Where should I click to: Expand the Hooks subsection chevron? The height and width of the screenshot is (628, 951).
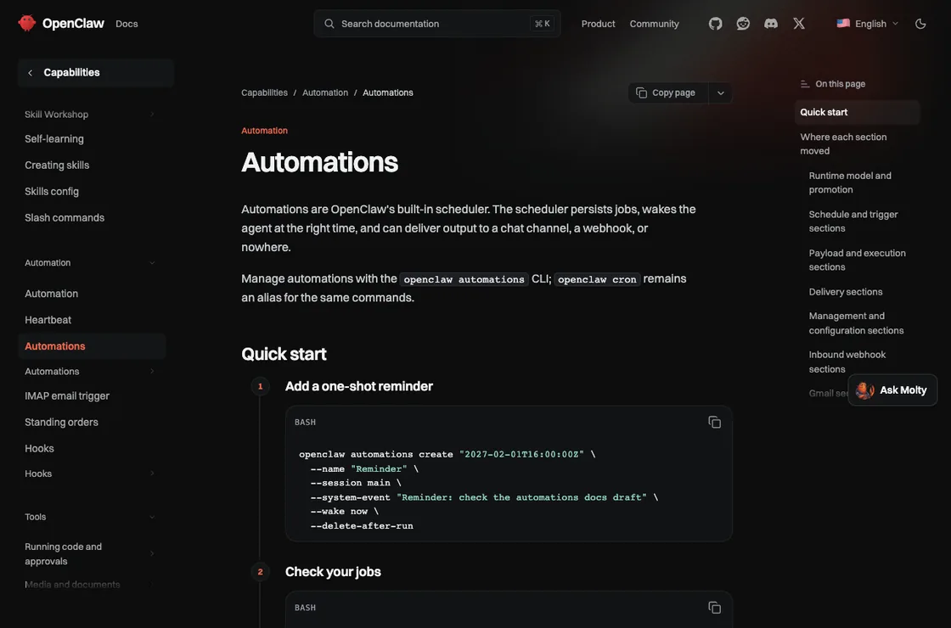[152, 474]
